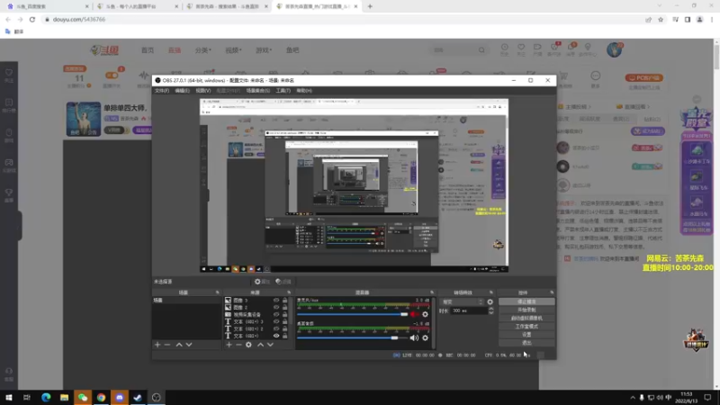Hide the 图像 2 source via eye icon
The width and height of the screenshot is (720, 405).
coord(276,307)
